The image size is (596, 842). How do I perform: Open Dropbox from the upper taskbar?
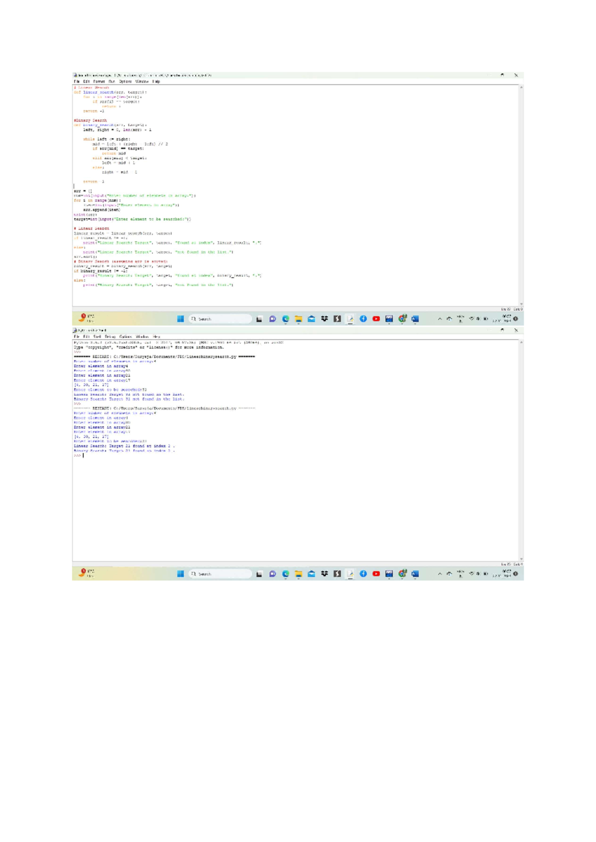(x=324, y=319)
